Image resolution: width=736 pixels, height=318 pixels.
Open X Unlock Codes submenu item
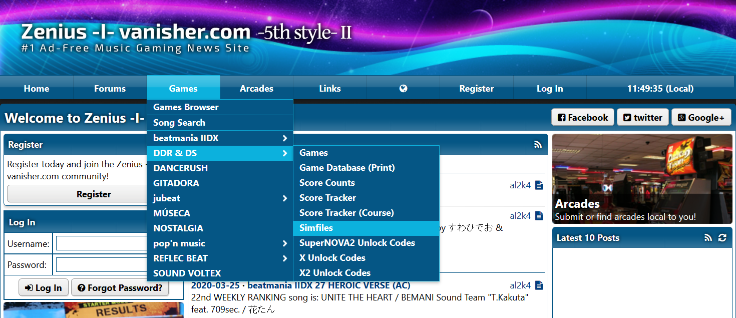point(366,258)
